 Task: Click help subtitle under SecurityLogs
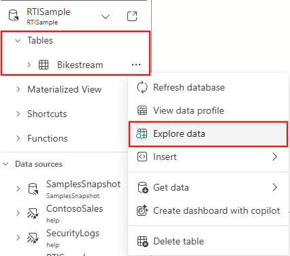point(52,245)
